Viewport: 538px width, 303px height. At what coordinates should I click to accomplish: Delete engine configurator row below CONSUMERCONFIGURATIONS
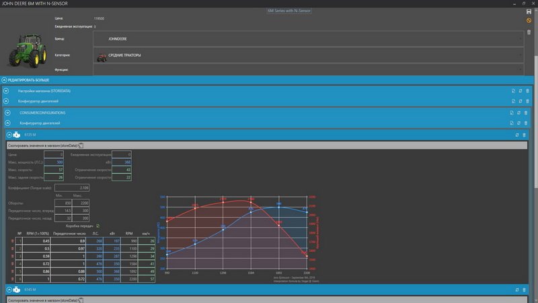tap(526, 123)
